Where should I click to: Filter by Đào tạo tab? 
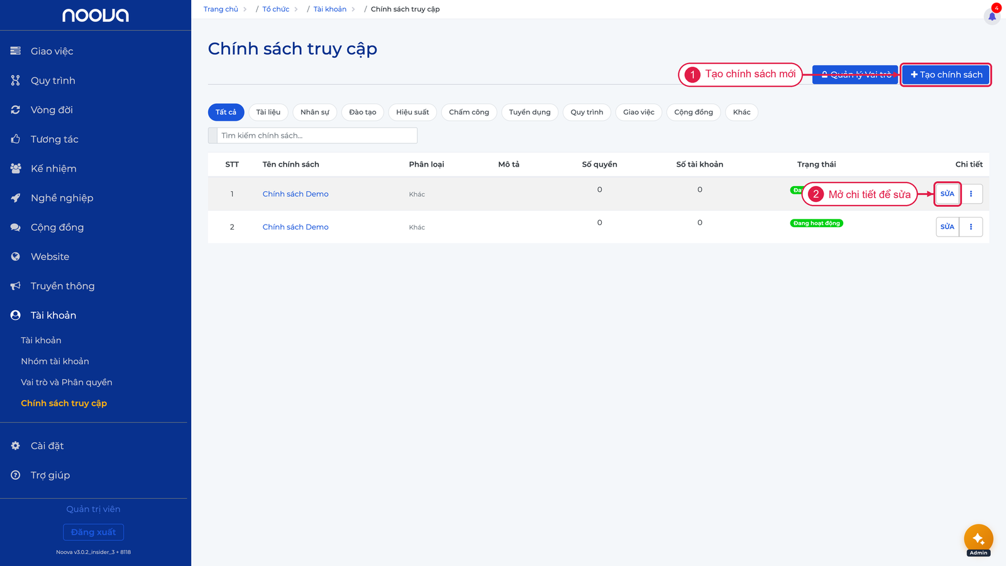(363, 112)
